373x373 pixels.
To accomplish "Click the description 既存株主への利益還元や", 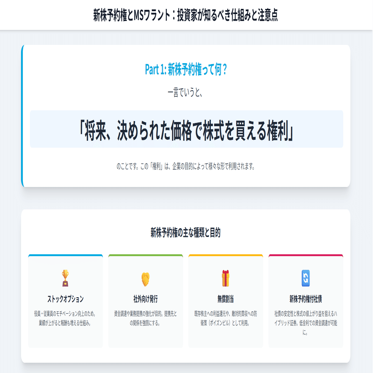I will pyautogui.click(x=225, y=318).
